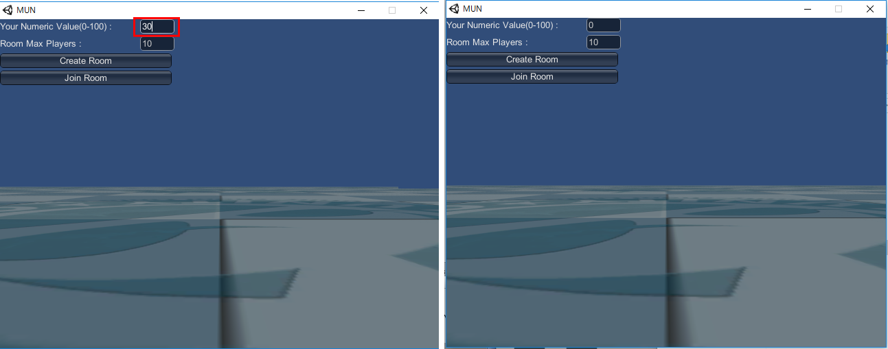Click Join Room in right MUN window
Viewport: 888px width, 349px height.
click(x=532, y=77)
